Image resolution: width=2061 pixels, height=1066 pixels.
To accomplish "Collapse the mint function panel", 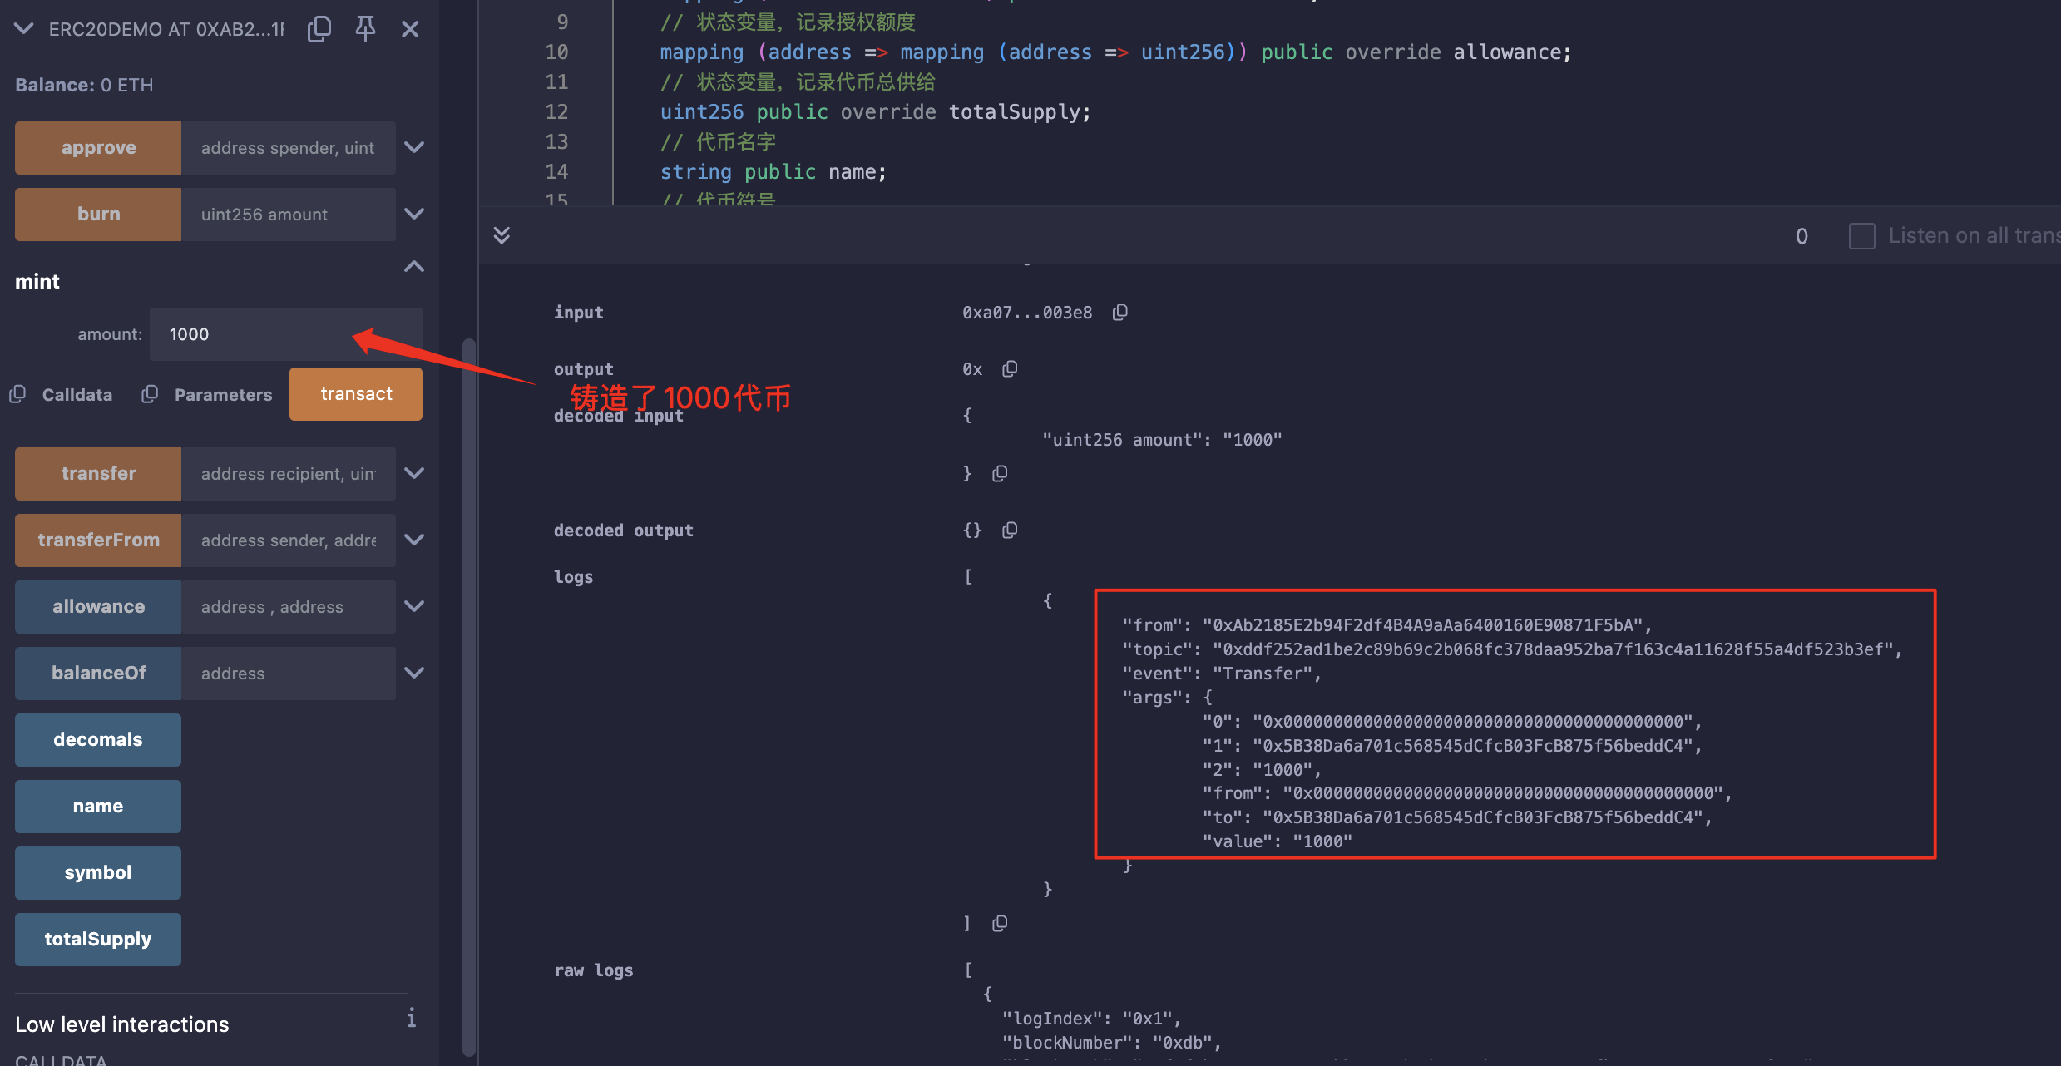I will pyautogui.click(x=414, y=267).
